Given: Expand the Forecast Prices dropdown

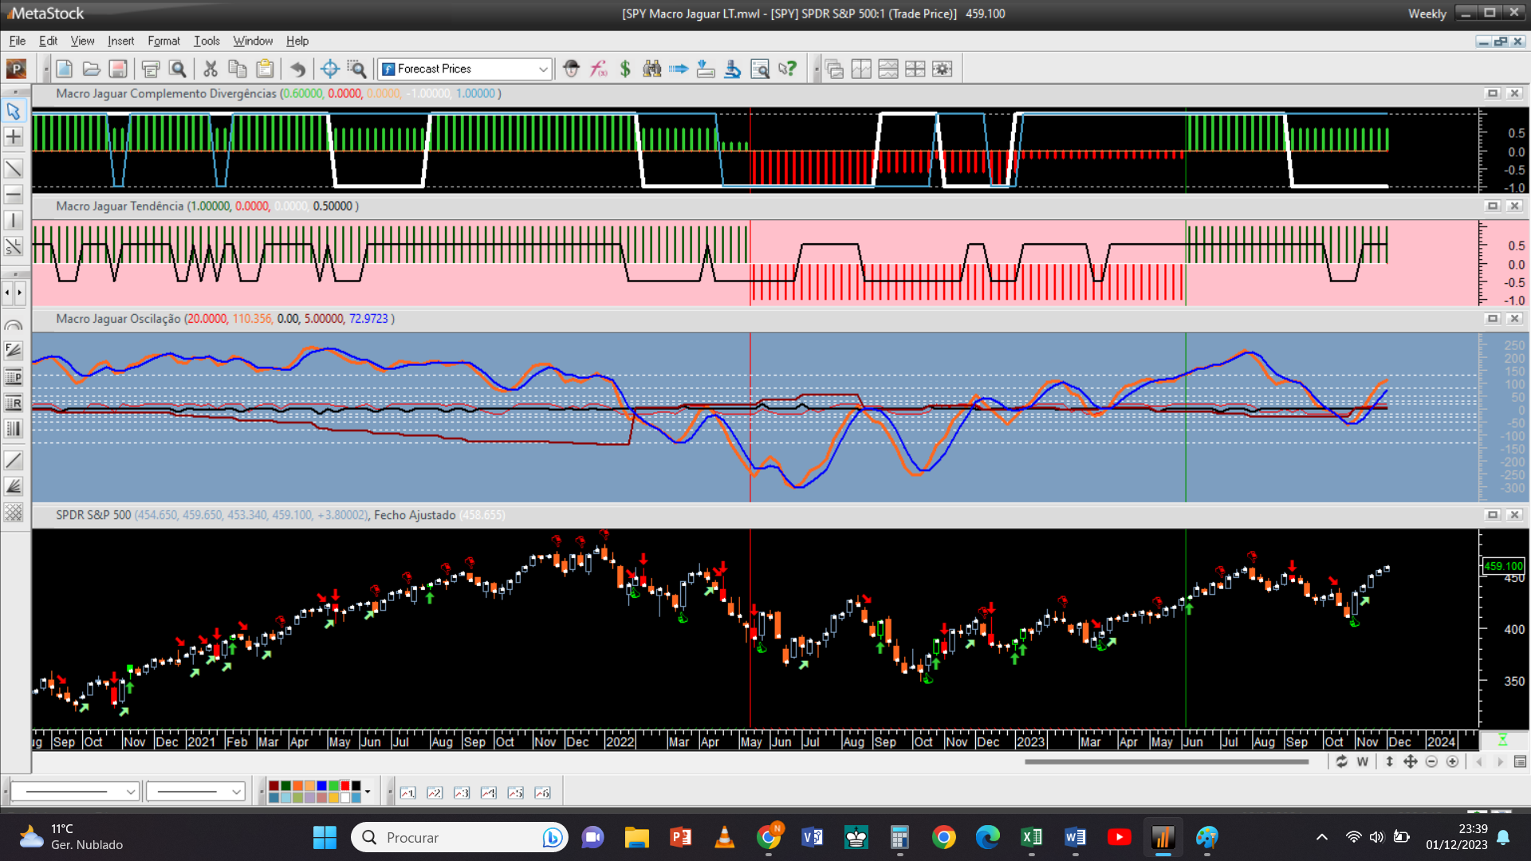Looking at the screenshot, I should pos(543,69).
